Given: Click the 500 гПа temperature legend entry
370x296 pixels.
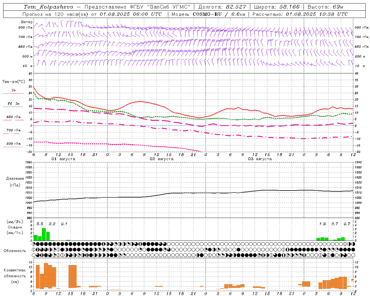Looking at the screenshot, I should (x=14, y=144).
